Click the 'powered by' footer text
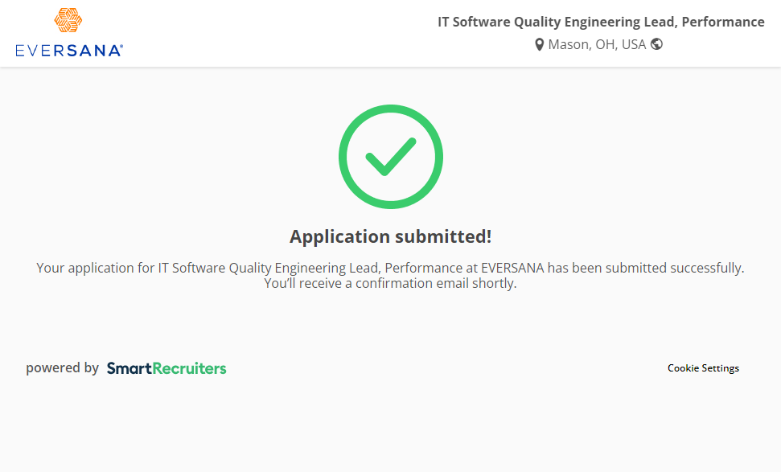 click(62, 368)
